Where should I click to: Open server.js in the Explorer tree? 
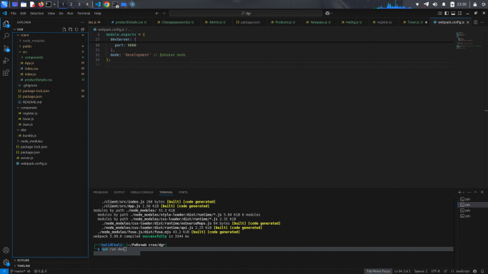coord(50,158)
